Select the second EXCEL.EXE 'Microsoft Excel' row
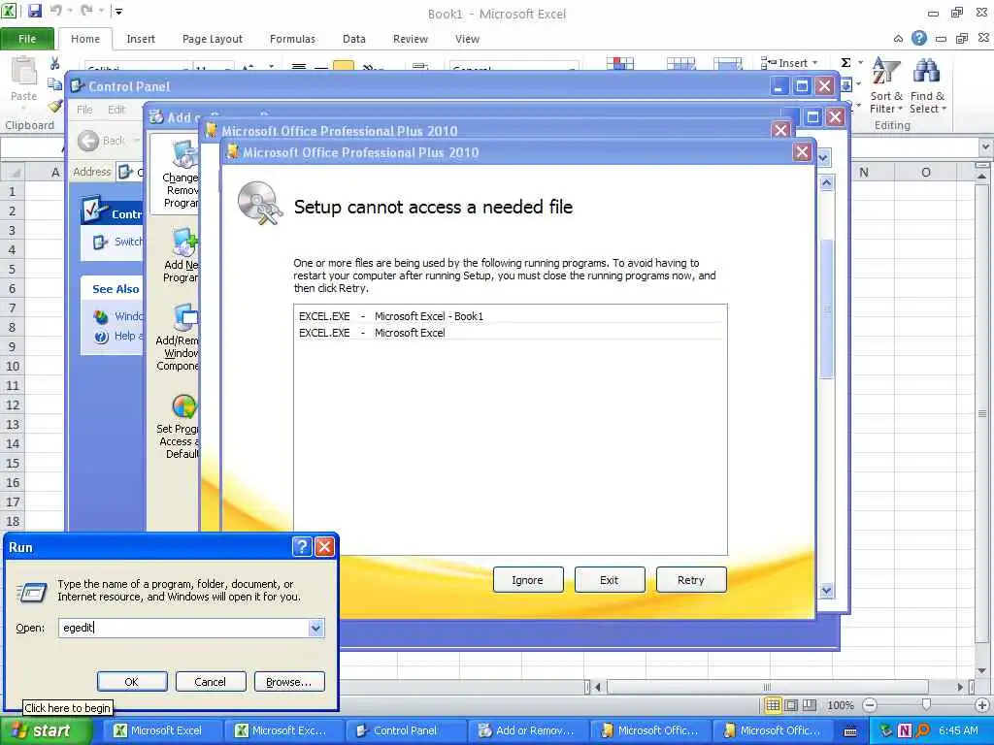994x745 pixels. tap(511, 333)
